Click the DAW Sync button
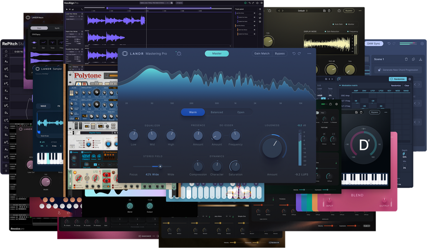The height and width of the screenshot is (248, 427). [374, 43]
